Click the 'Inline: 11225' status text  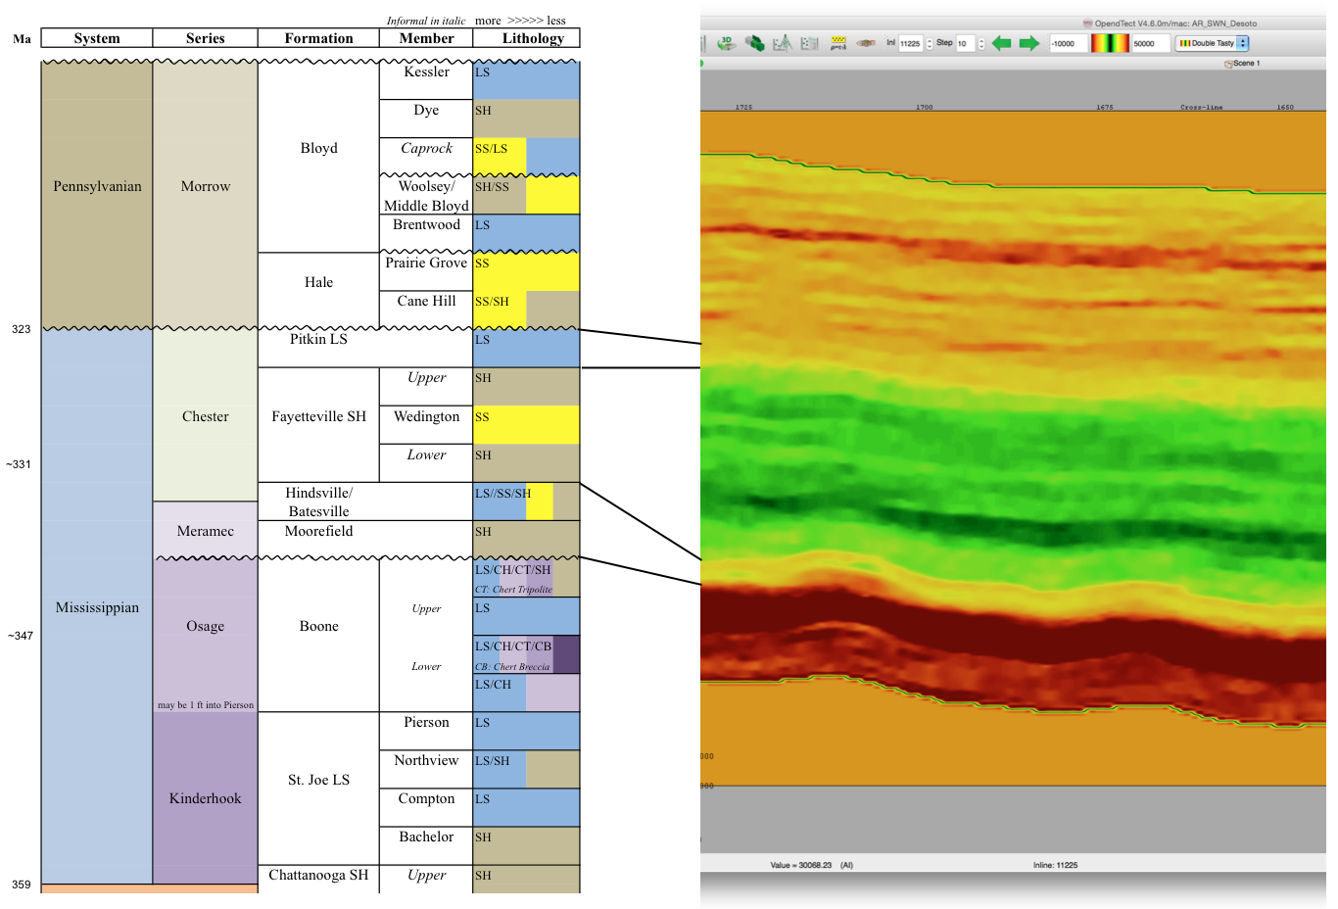click(x=1055, y=865)
